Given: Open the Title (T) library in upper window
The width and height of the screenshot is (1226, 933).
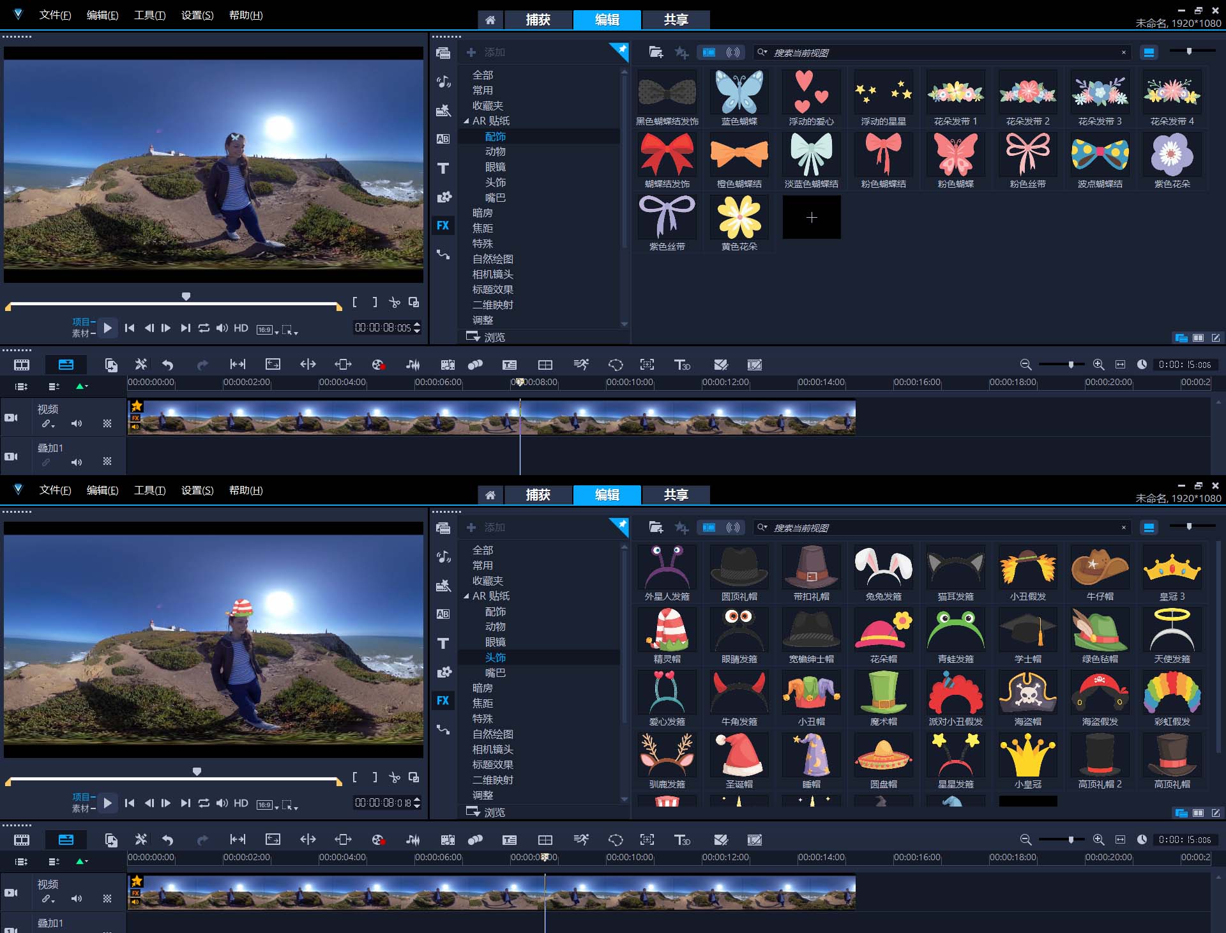Looking at the screenshot, I should (443, 168).
